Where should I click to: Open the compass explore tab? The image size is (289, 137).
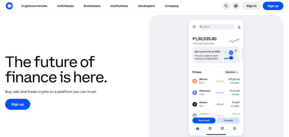tap(235, 129)
